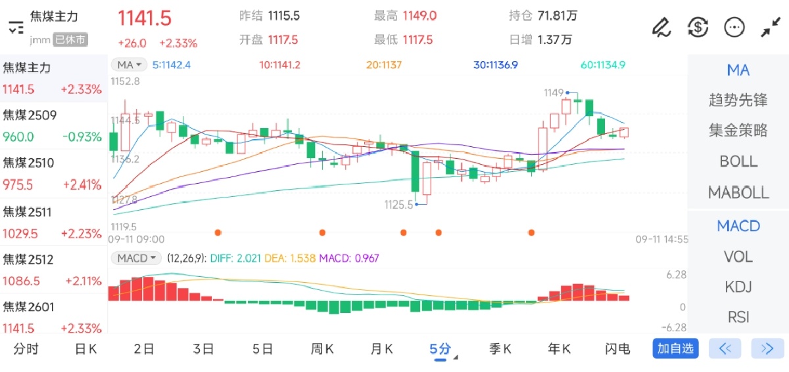
Task: Tap the 已休市 market status badge
Action: click(70, 40)
